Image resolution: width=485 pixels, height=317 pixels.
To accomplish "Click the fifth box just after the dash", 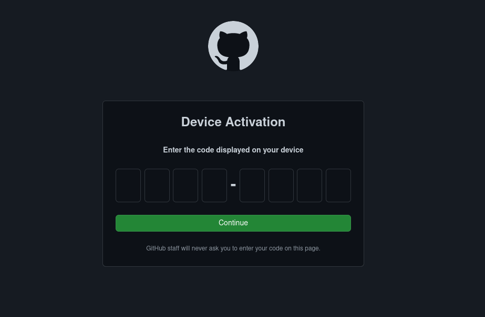I will click(252, 185).
